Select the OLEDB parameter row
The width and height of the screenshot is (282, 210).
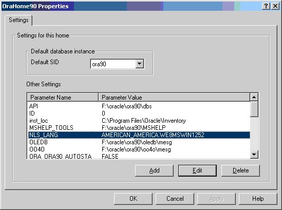139,142
